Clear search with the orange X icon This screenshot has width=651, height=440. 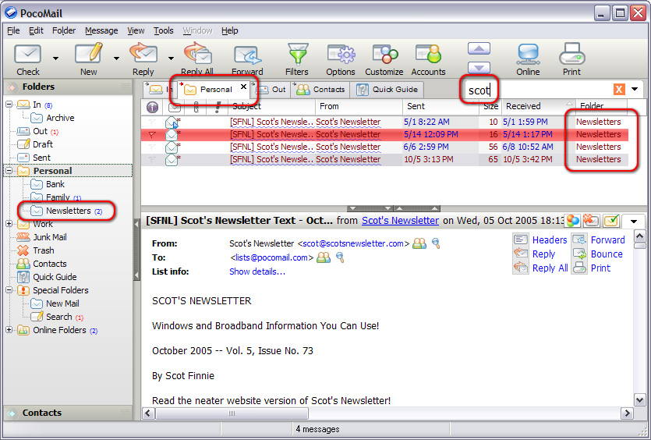coord(619,90)
